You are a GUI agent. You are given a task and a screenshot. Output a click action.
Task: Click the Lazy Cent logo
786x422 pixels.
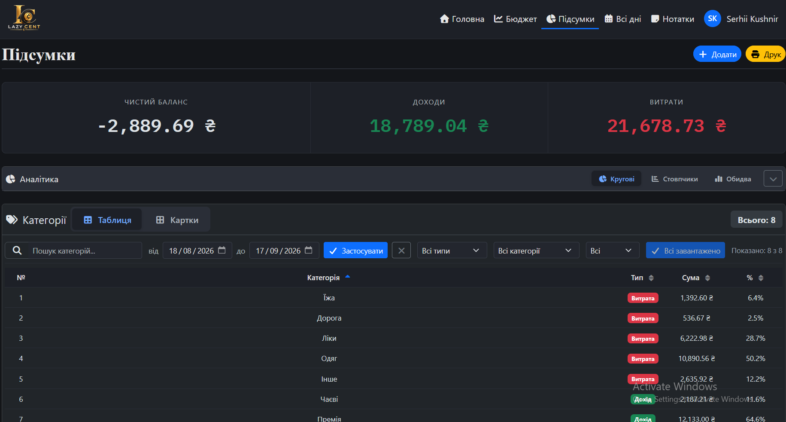click(x=24, y=18)
